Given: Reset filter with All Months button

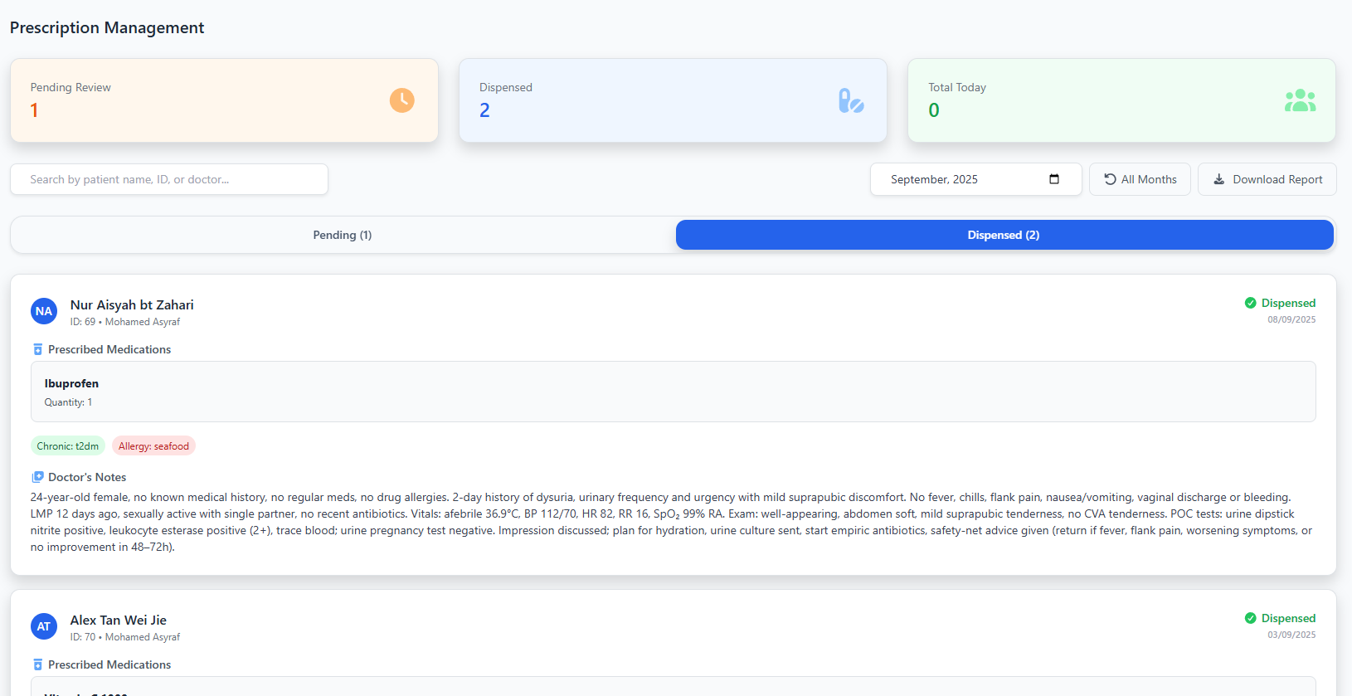Looking at the screenshot, I should coord(1140,179).
